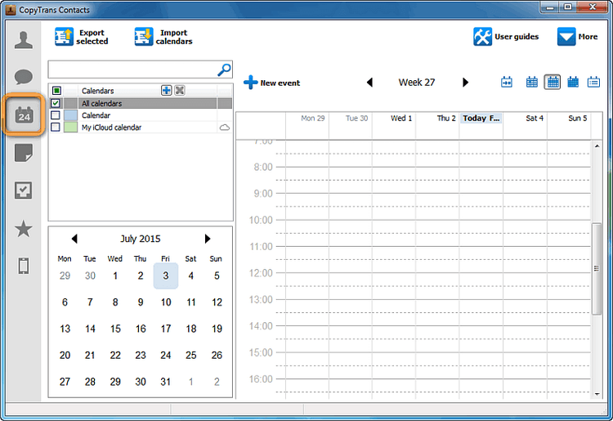Open the Contacts section in the sidebar
The width and height of the screenshot is (613, 421).
pyautogui.click(x=24, y=40)
